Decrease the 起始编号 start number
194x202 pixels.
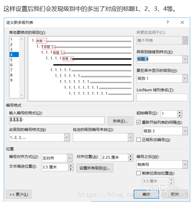click(x=179, y=116)
